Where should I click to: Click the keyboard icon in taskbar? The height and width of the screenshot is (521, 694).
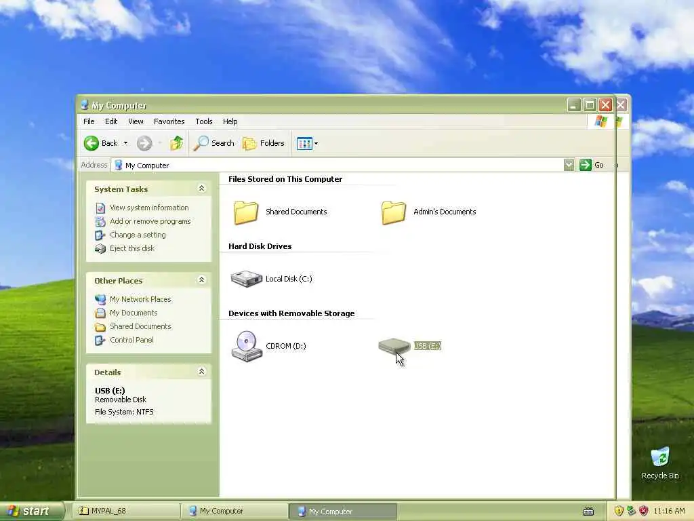point(588,511)
